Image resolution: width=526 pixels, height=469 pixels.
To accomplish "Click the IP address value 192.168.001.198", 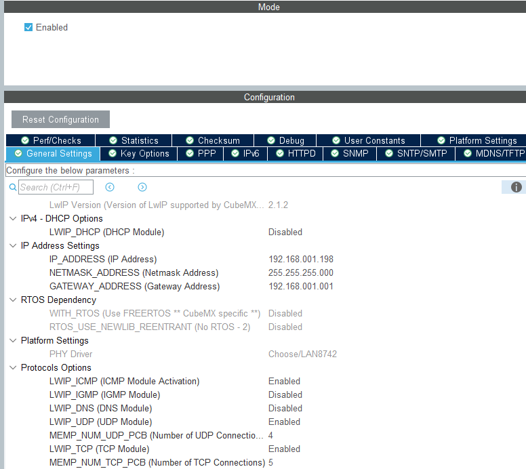I will click(301, 260).
